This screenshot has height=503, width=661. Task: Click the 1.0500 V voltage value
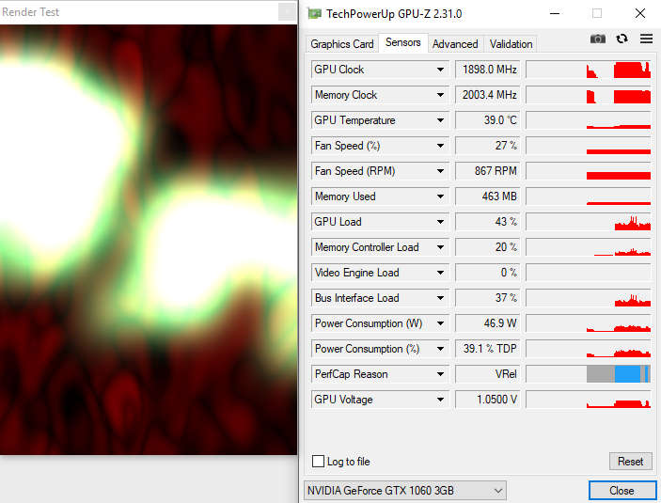point(488,400)
